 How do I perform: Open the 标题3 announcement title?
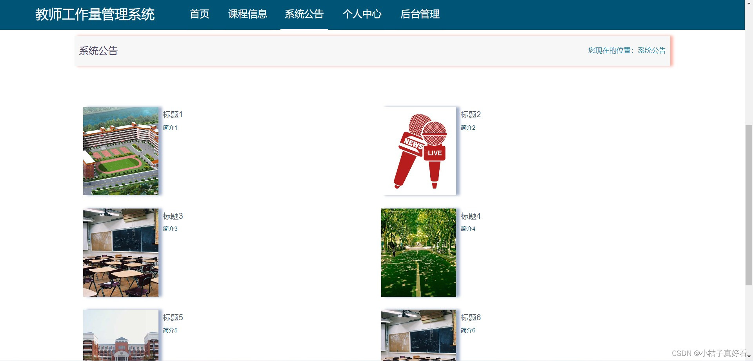click(x=173, y=216)
